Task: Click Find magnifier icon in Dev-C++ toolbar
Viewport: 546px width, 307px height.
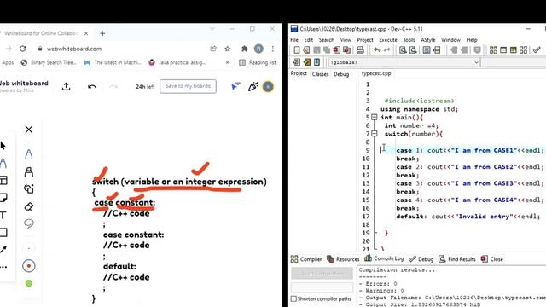Action: point(403,50)
